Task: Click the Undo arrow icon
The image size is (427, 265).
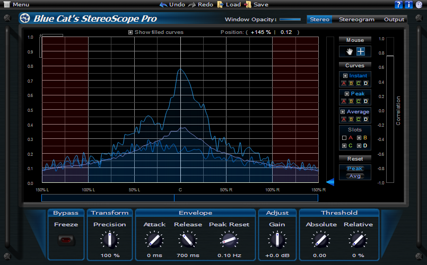Action: coord(163,5)
